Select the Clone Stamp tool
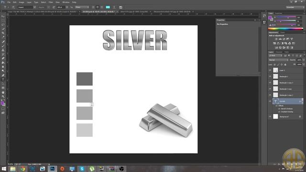This screenshot has height=172, width=306. click(3, 50)
